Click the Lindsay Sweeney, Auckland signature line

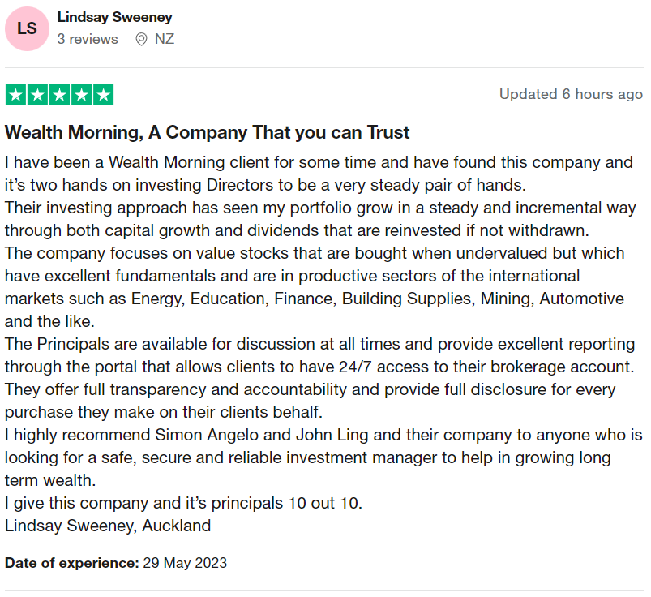(108, 526)
